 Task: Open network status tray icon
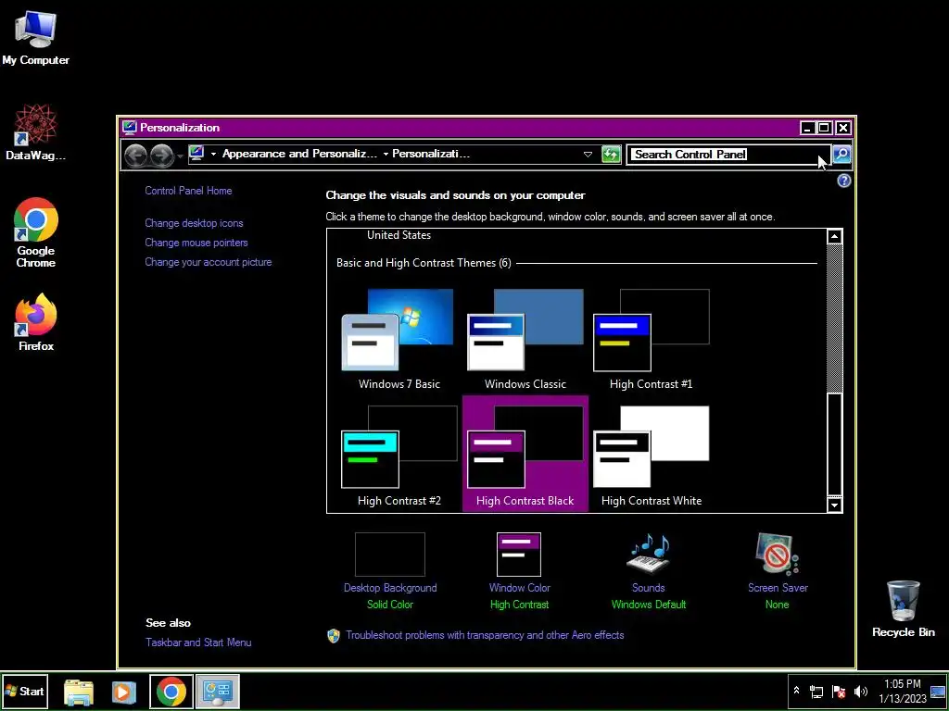(816, 692)
